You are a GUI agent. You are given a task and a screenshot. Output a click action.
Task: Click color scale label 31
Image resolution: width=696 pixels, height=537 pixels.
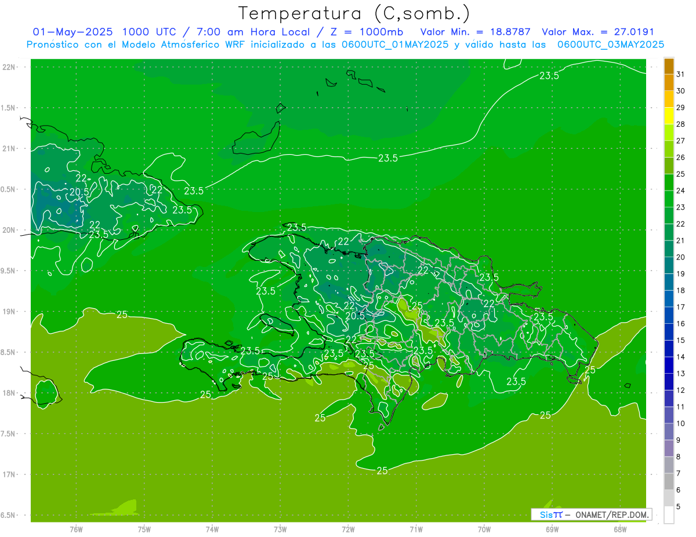(x=680, y=74)
